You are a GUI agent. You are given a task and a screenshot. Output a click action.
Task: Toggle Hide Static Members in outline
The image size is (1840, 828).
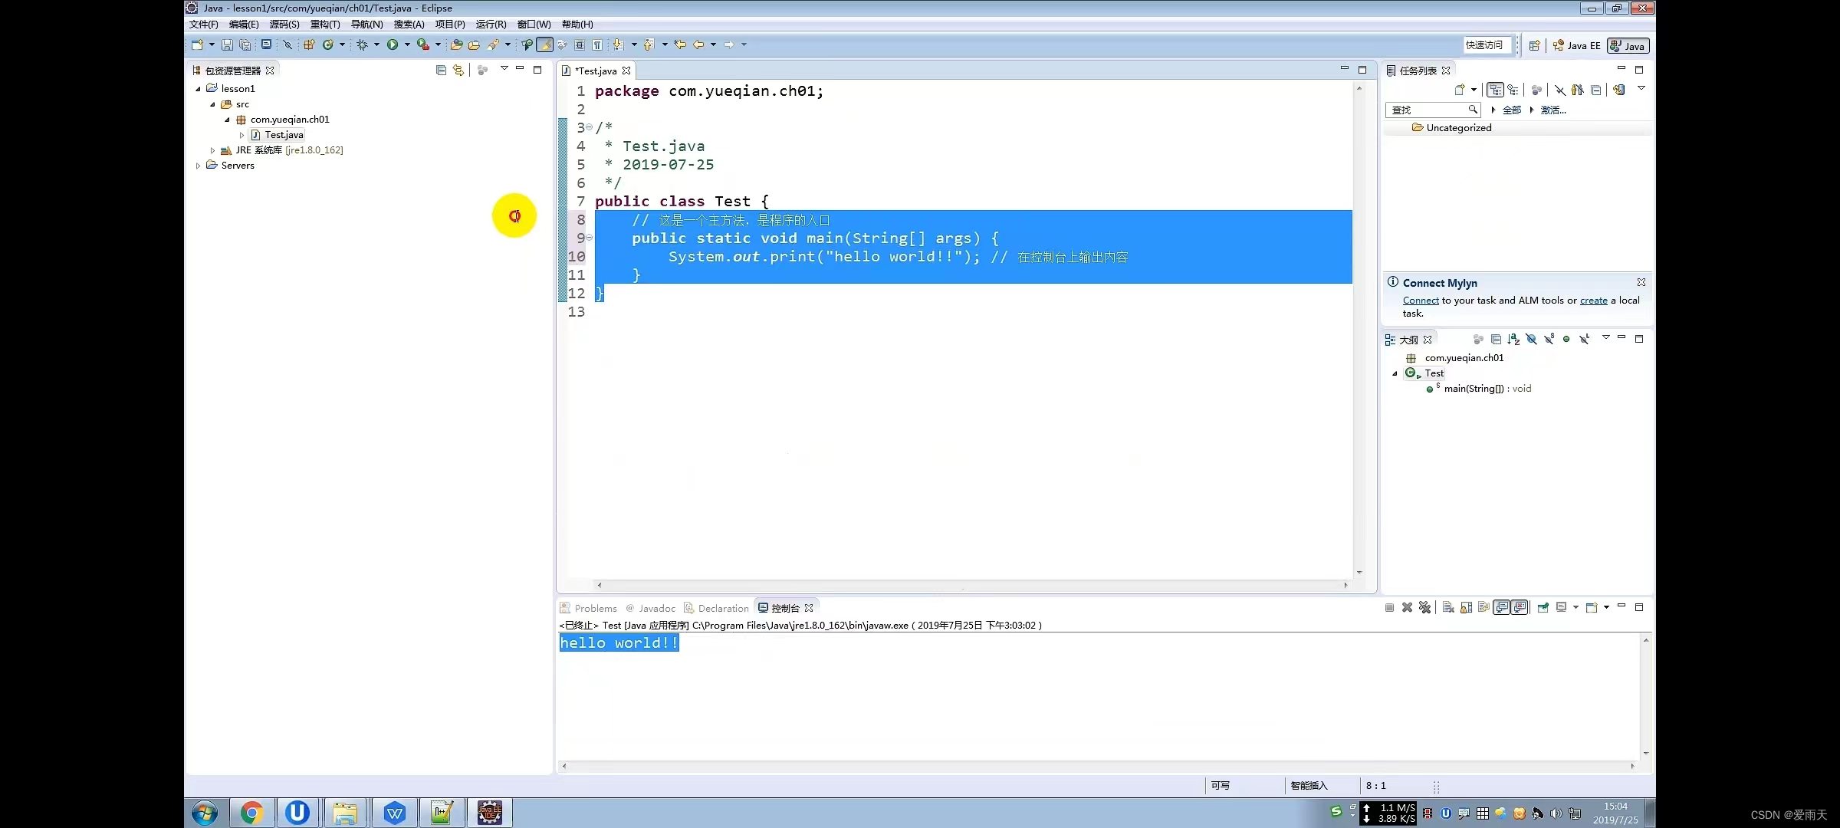[1549, 339]
